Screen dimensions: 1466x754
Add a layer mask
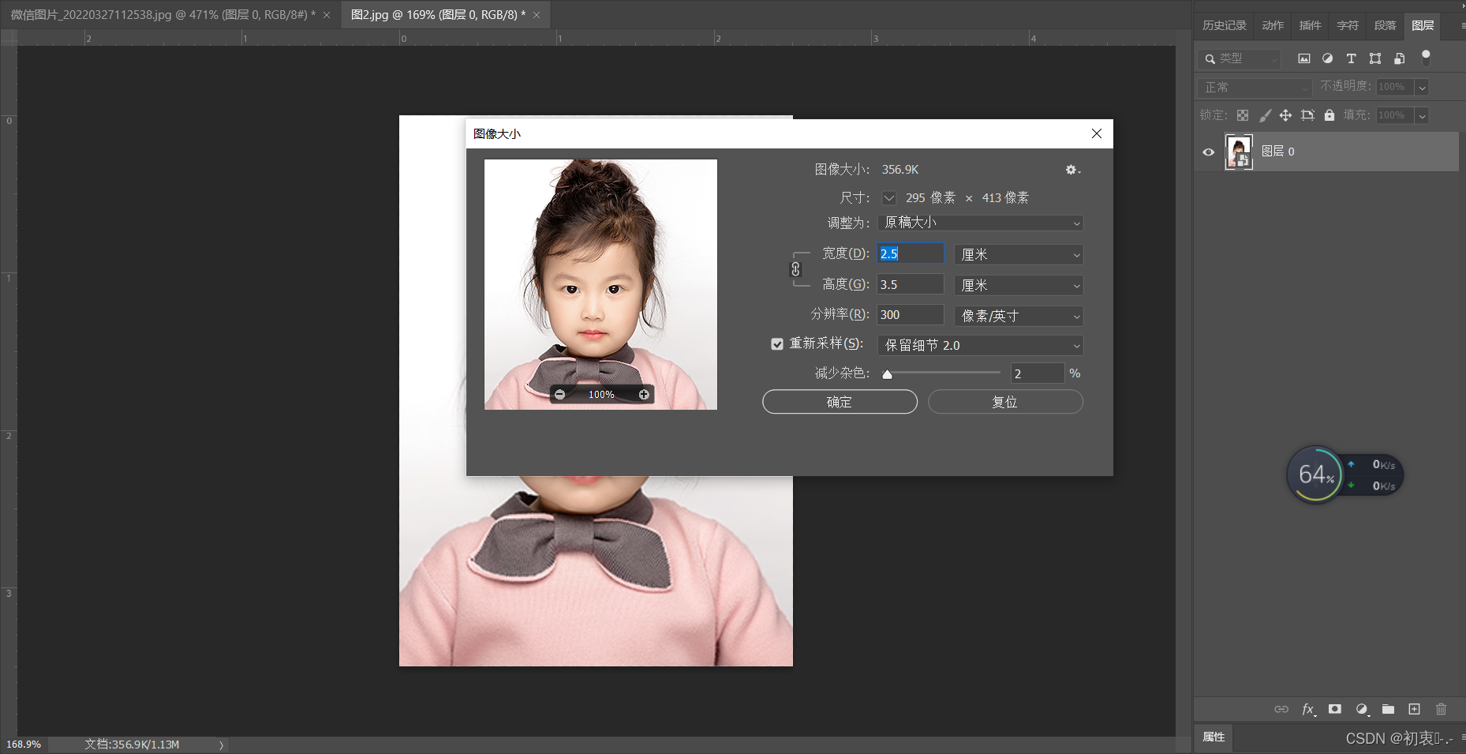point(1335,709)
